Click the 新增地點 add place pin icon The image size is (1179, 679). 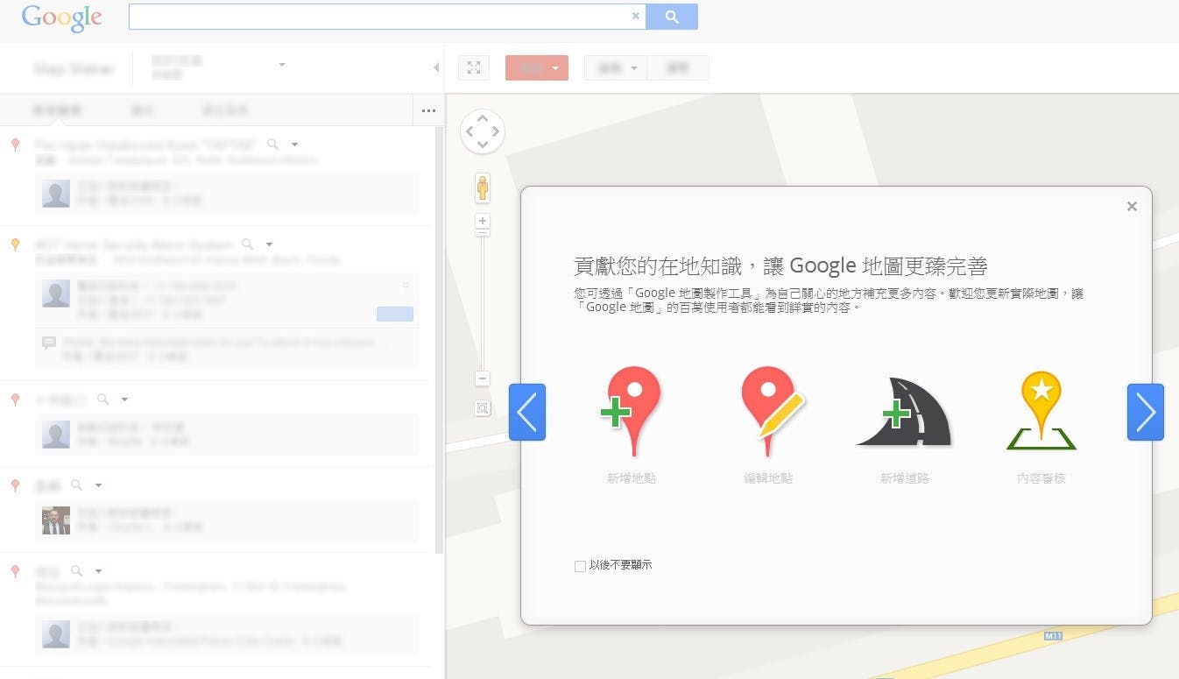[631, 412]
